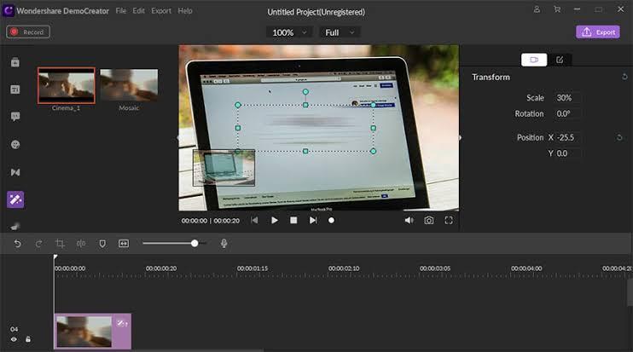
Task: Click the Position X -25.5 field
Action: (569, 137)
